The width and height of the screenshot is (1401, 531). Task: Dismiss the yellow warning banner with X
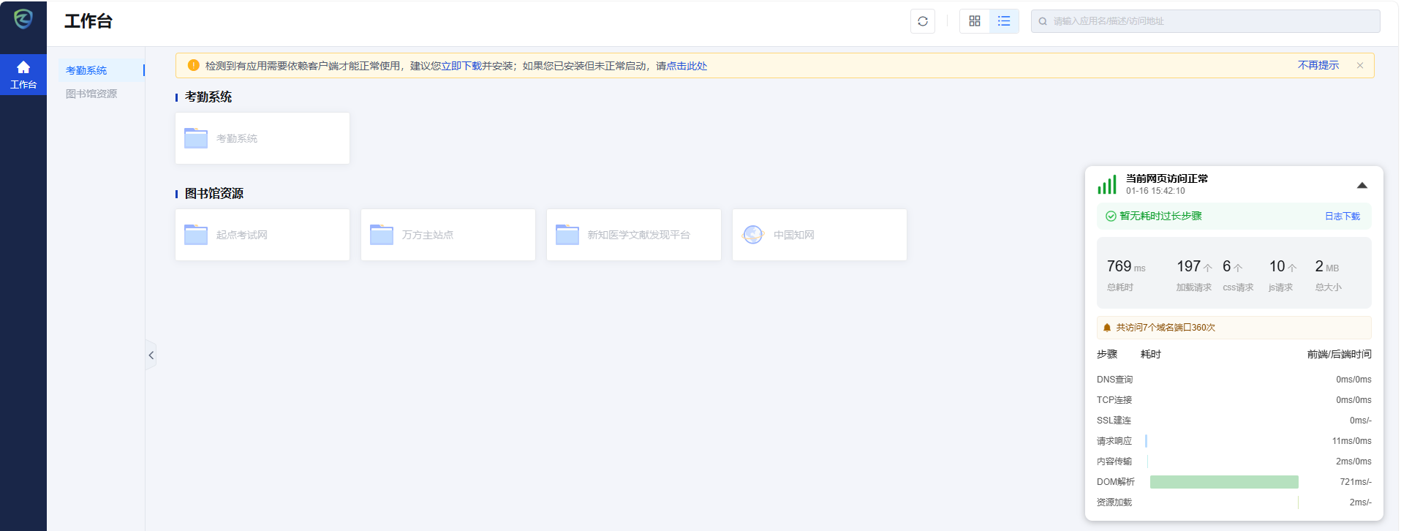(x=1360, y=65)
